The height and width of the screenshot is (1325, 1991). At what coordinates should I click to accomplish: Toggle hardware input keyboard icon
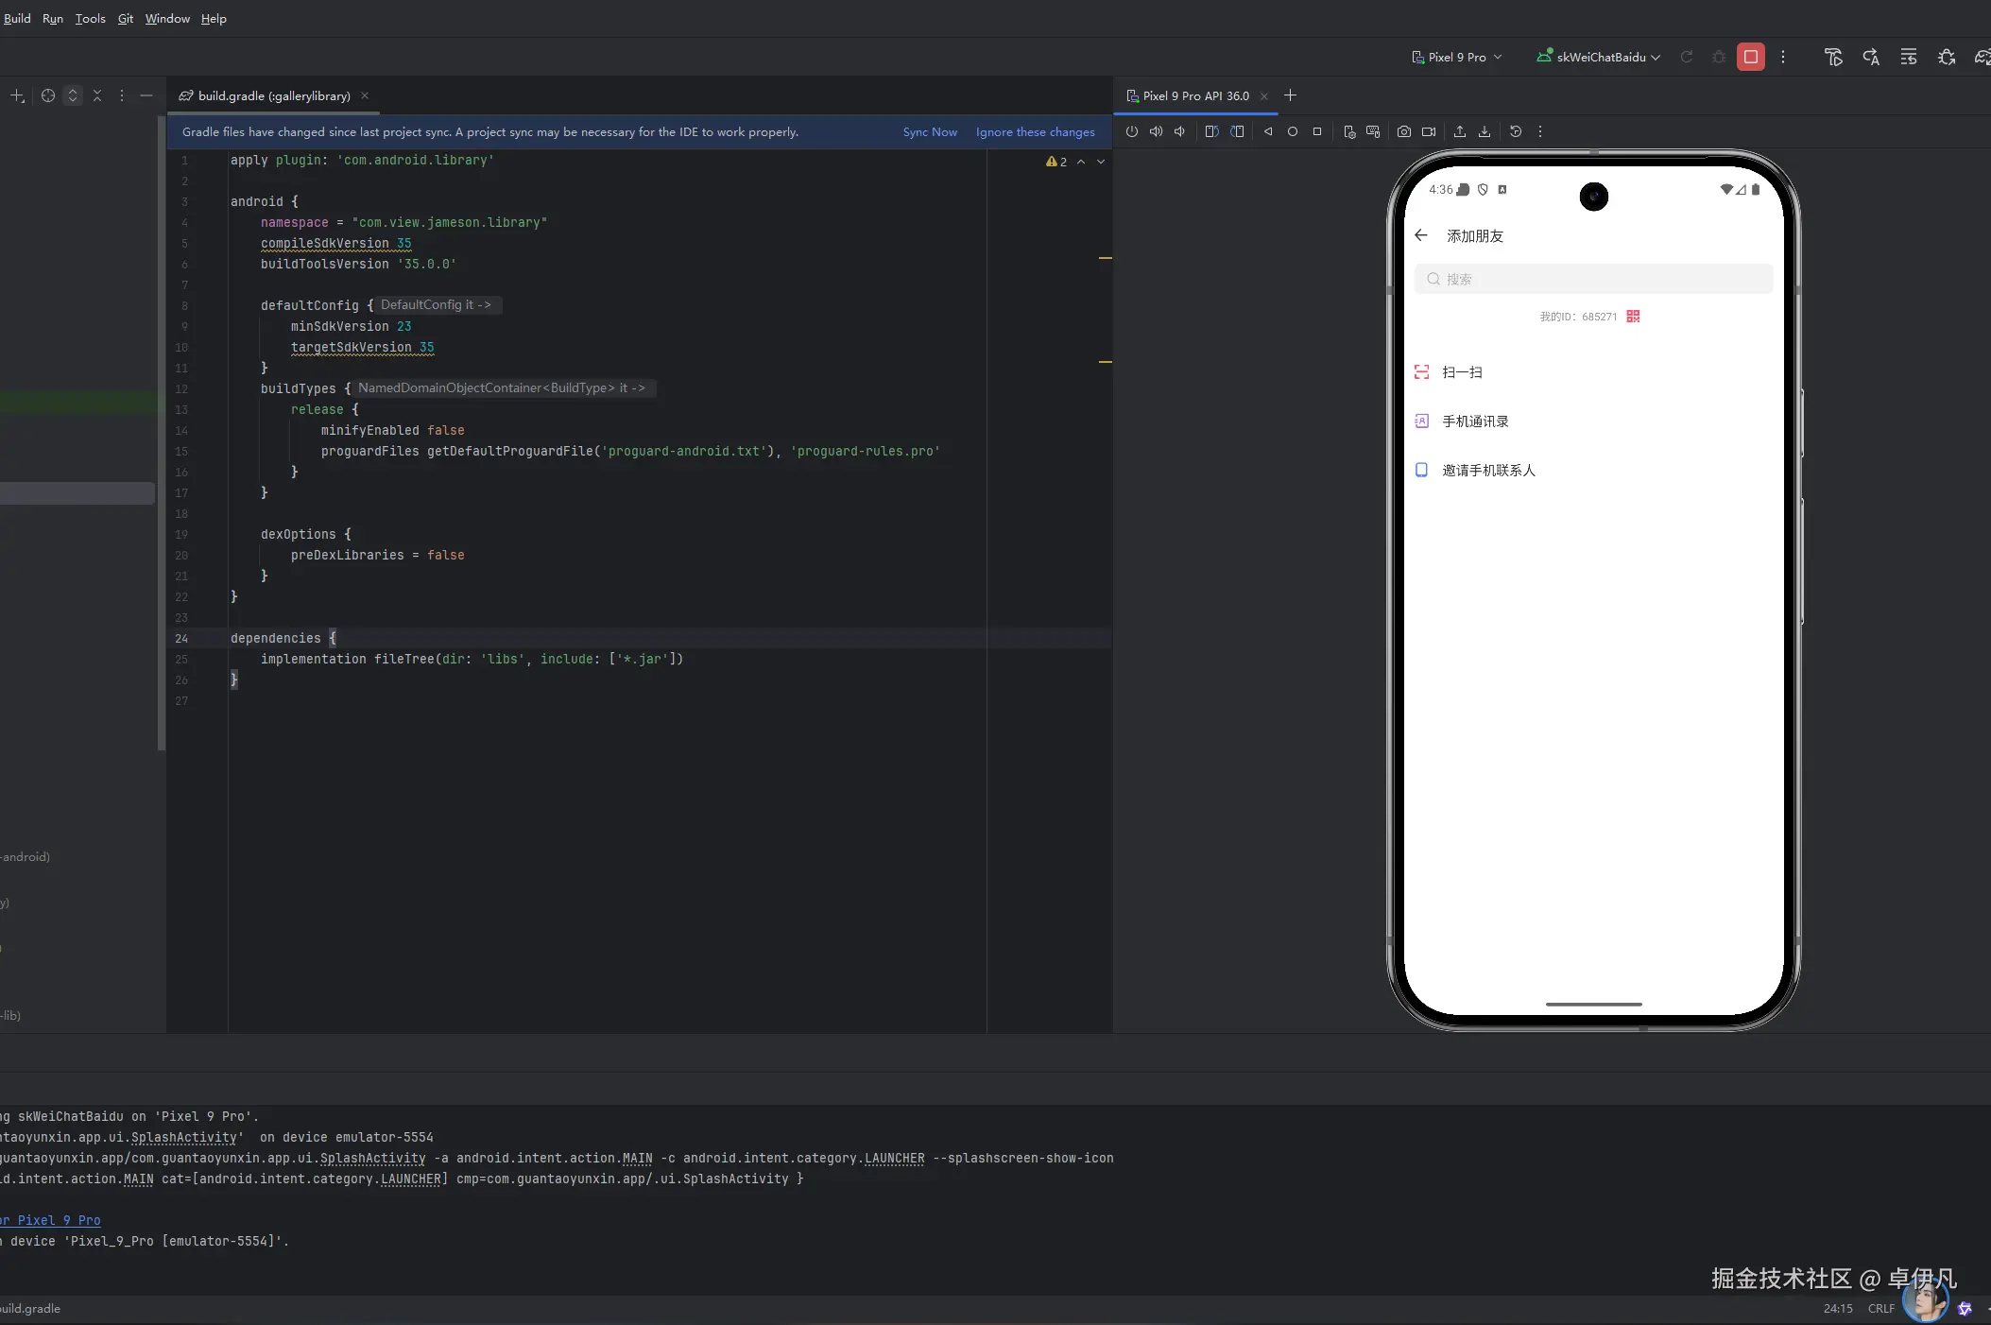[1373, 132]
